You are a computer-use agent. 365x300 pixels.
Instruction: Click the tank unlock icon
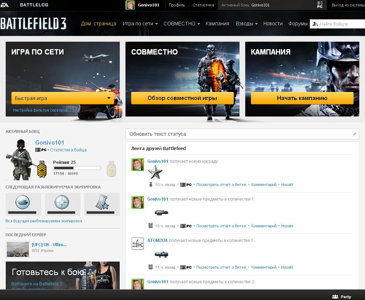click(23, 203)
